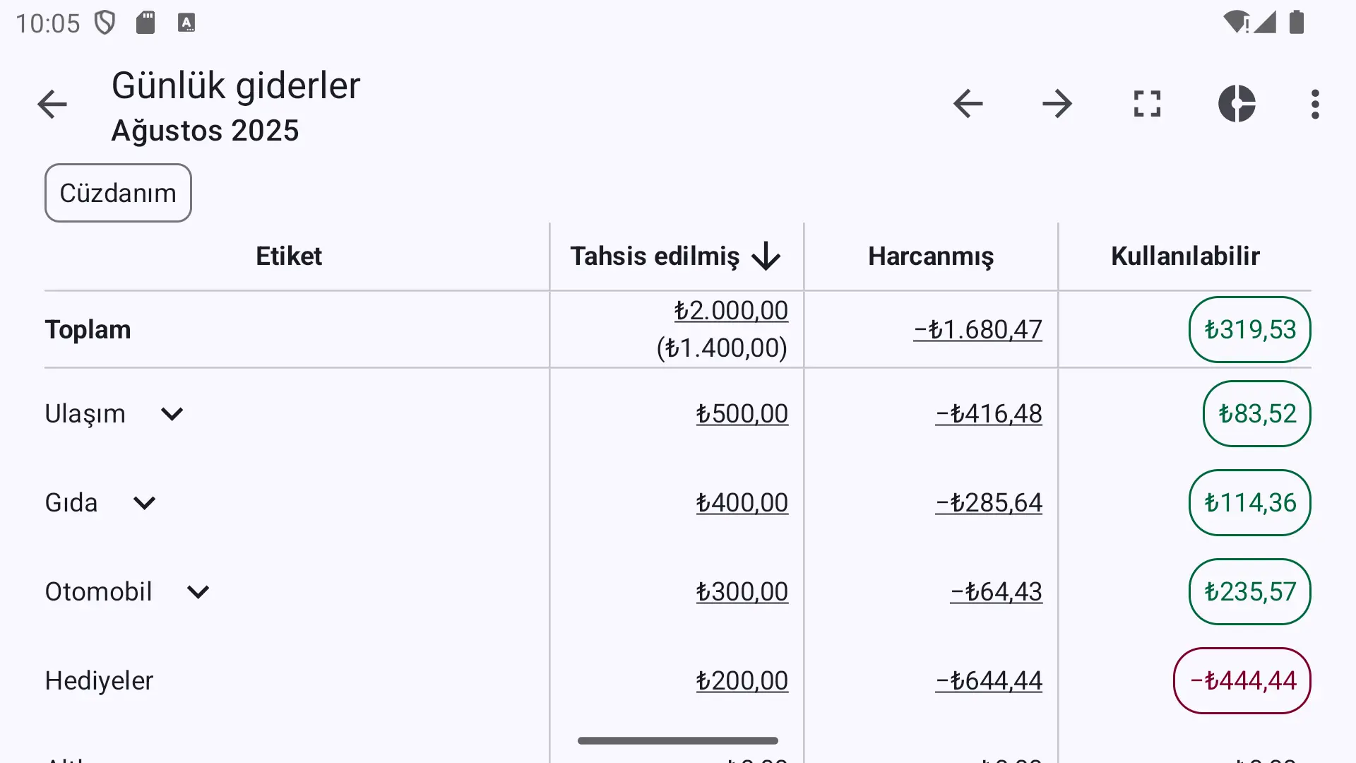Viewport: 1356px width, 763px height.
Task: Go to the next month with the right arrow
Action: pyautogui.click(x=1057, y=104)
